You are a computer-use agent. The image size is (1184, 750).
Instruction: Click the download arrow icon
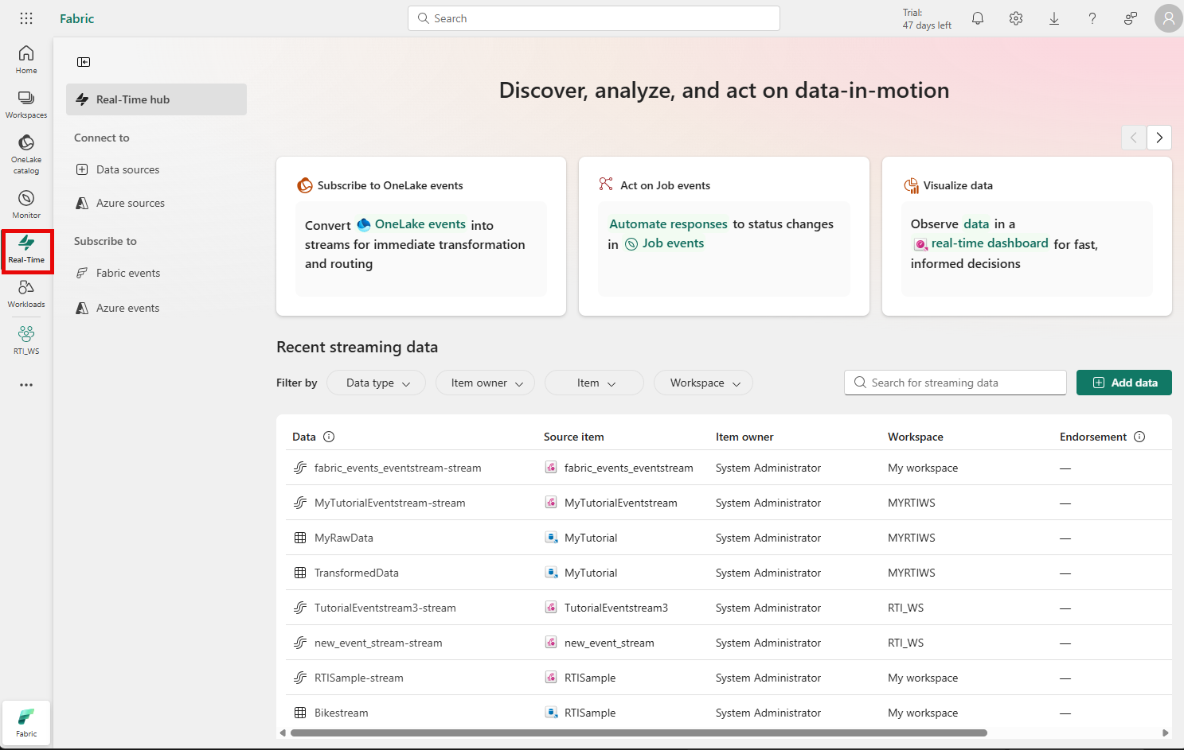[1054, 18]
